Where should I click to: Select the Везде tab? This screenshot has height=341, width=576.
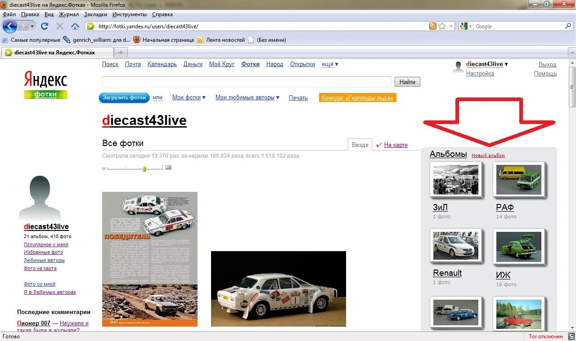[360, 145]
